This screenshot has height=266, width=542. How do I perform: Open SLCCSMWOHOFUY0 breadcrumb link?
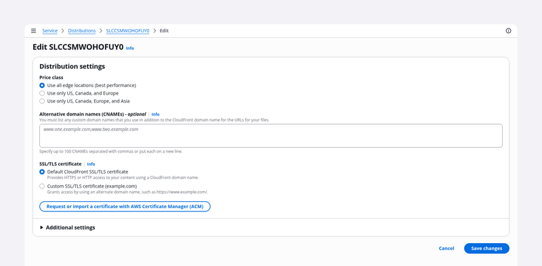[x=127, y=30]
